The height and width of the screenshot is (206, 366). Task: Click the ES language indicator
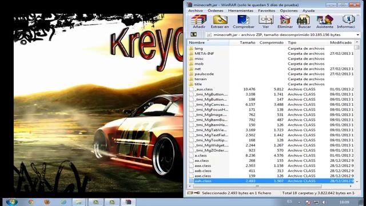290,202
